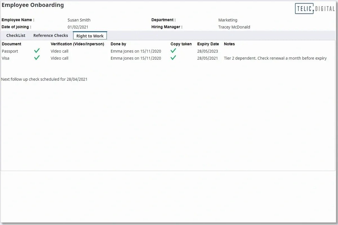Viewport: 338px width, 225px height.
Task: Switch to the CheckList tab
Action: [16, 35]
